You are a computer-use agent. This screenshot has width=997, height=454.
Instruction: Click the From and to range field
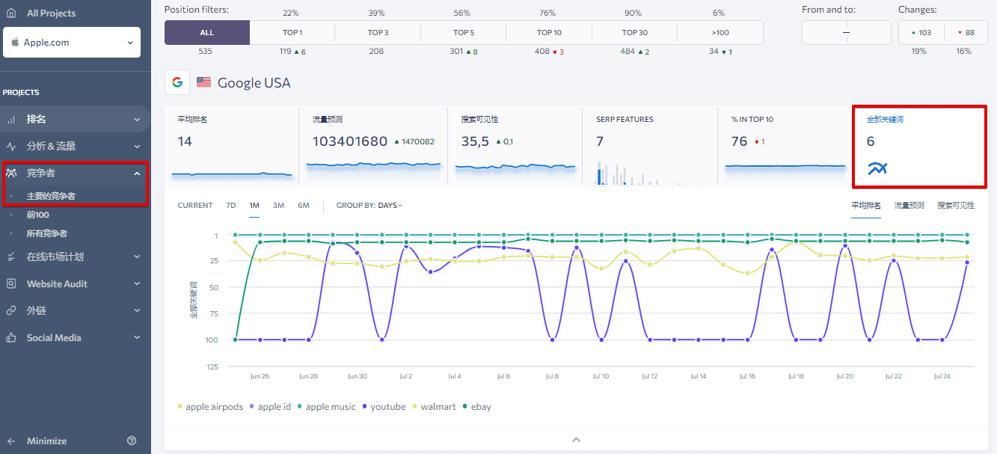click(847, 33)
